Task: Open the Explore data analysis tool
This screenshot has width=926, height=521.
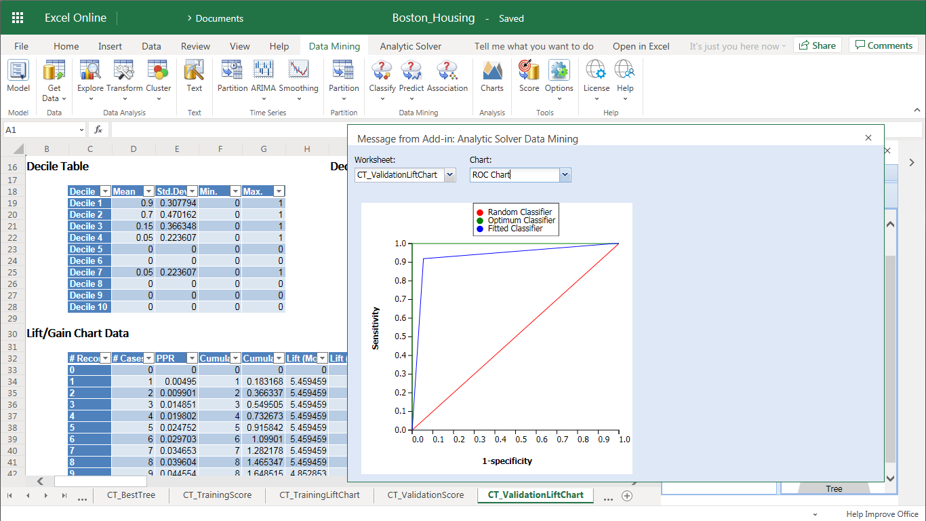Action: [x=90, y=71]
